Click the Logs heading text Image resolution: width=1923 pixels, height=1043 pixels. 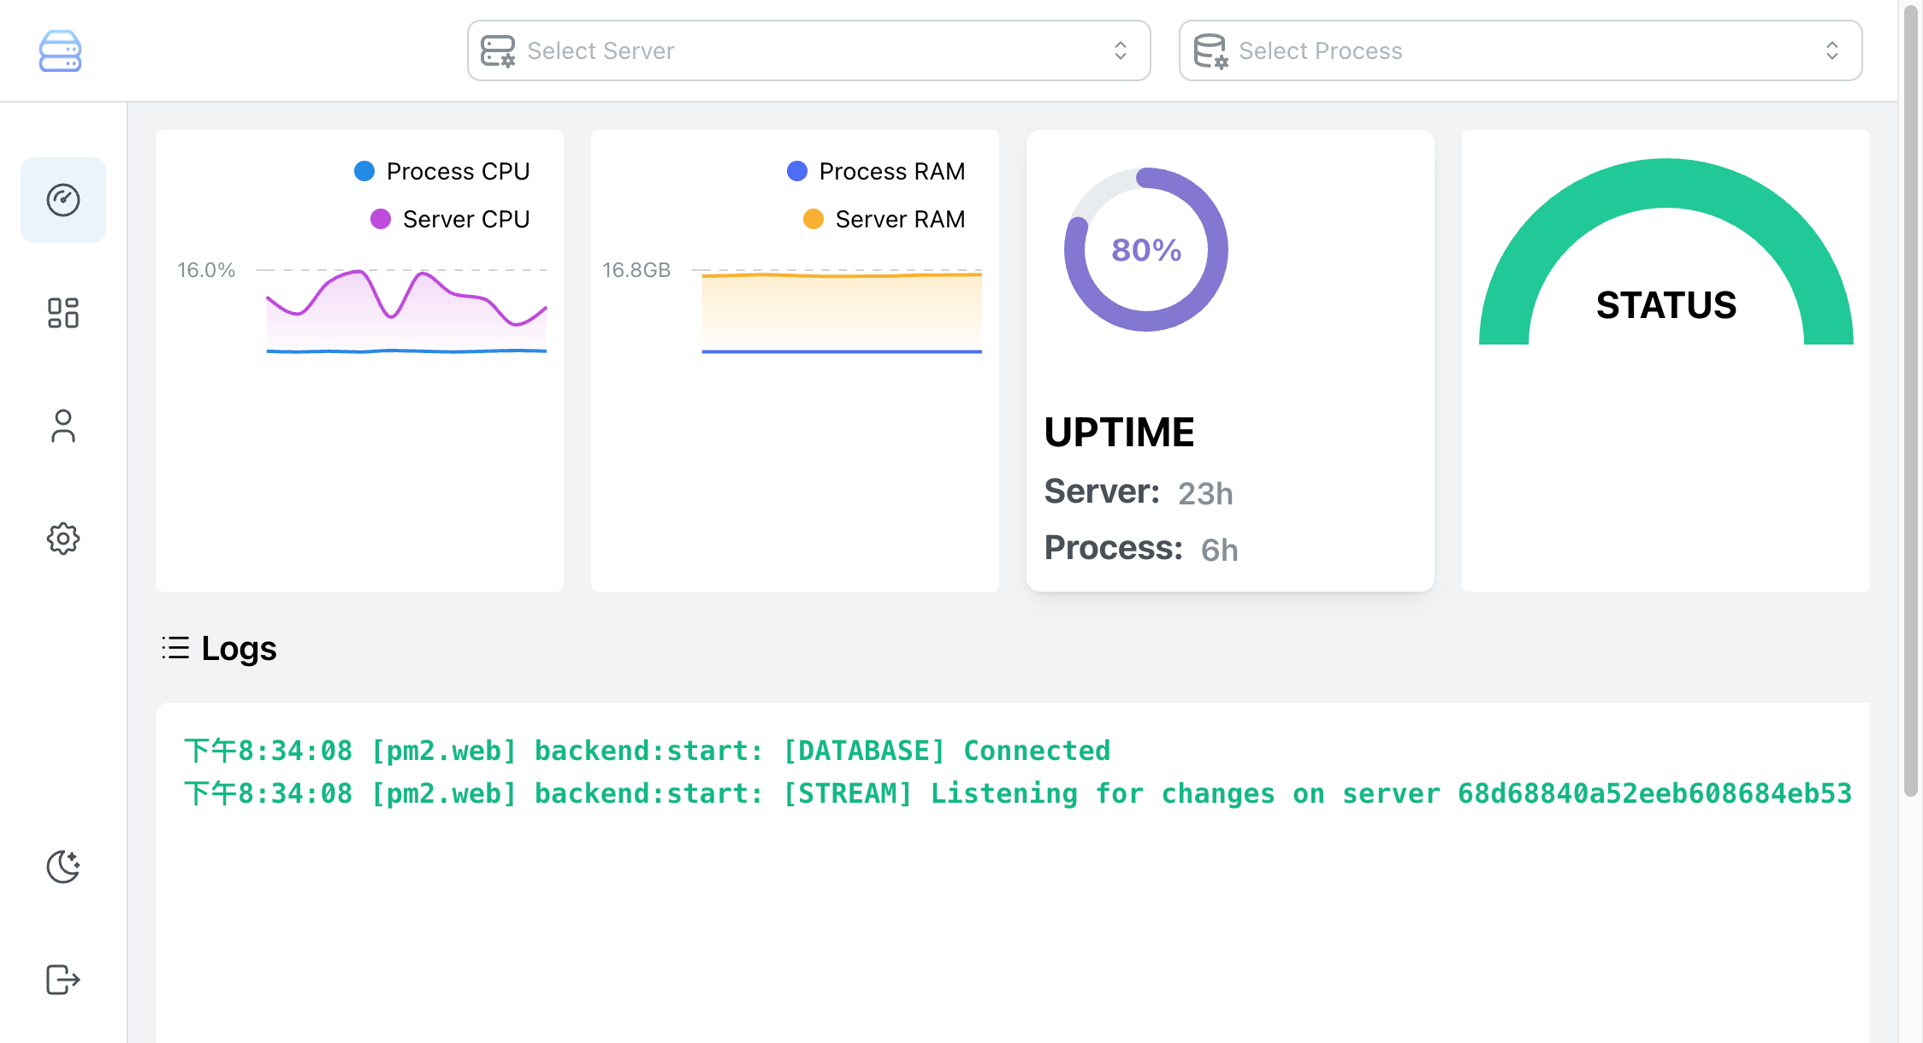tap(239, 648)
